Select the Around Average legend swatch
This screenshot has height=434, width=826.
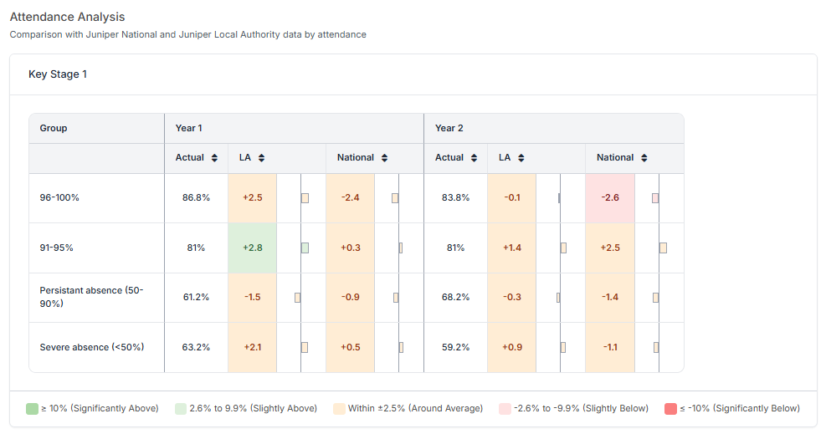tap(339, 409)
